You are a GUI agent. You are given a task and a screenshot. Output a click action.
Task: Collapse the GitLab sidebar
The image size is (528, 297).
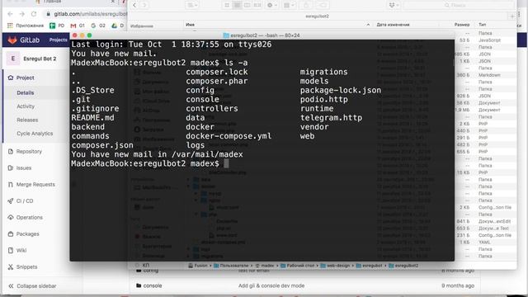click(32, 286)
